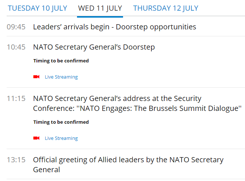The width and height of the screenshot is (245, 181).
Task: Open Live Streaming link for Secretary General's Doorstep
Action: pyautogui.click(x=61, y=77)
